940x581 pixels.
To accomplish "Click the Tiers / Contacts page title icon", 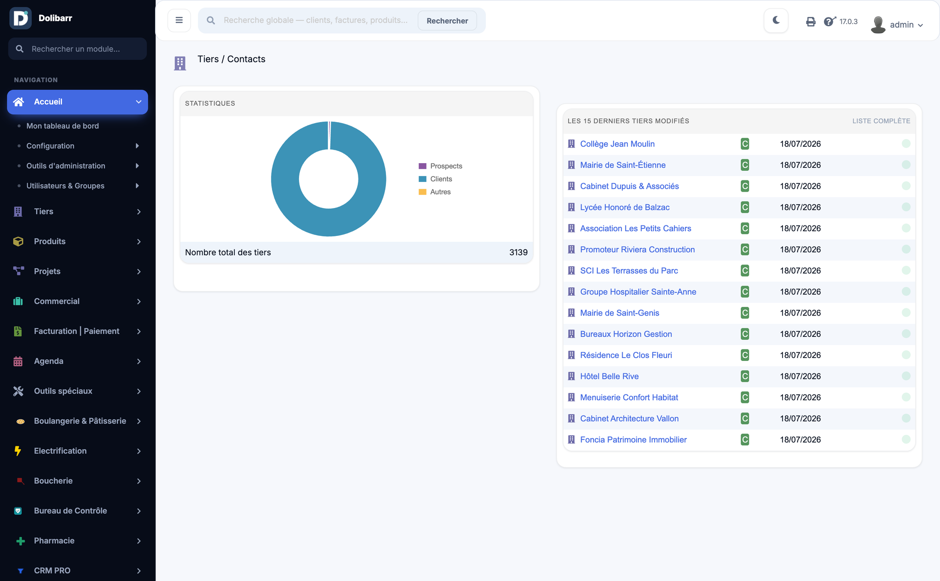I will (x=180, y=63).
